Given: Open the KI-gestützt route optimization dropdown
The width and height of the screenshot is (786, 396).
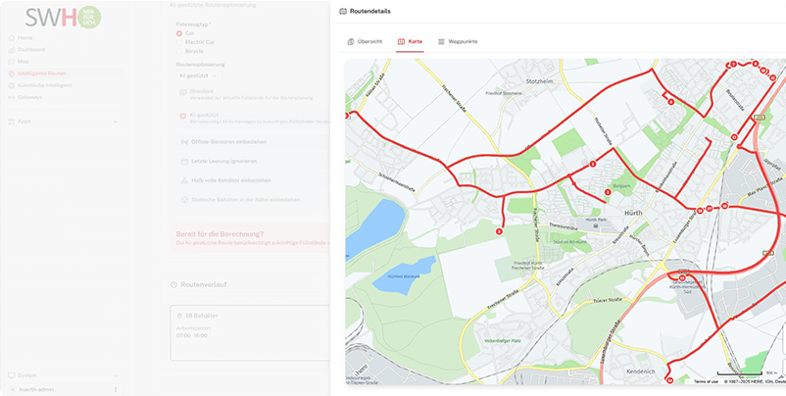Looking at the screenshot, I should 198,74.
